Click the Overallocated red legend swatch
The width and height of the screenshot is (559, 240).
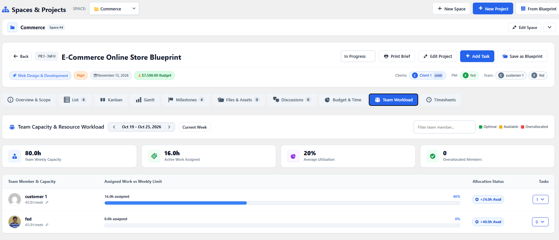point(523,127)
